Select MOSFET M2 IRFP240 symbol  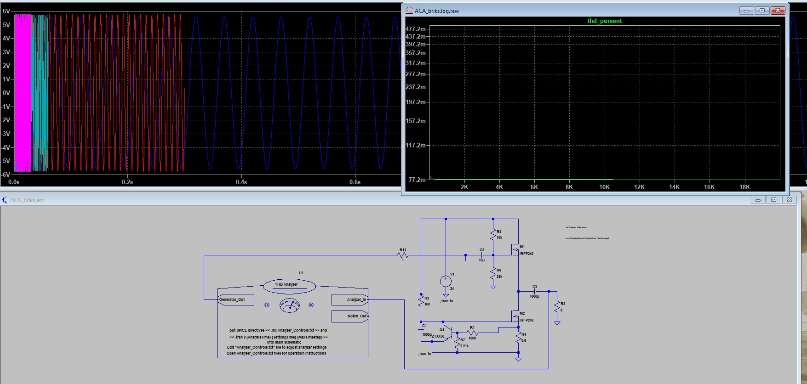coord(515,316)
